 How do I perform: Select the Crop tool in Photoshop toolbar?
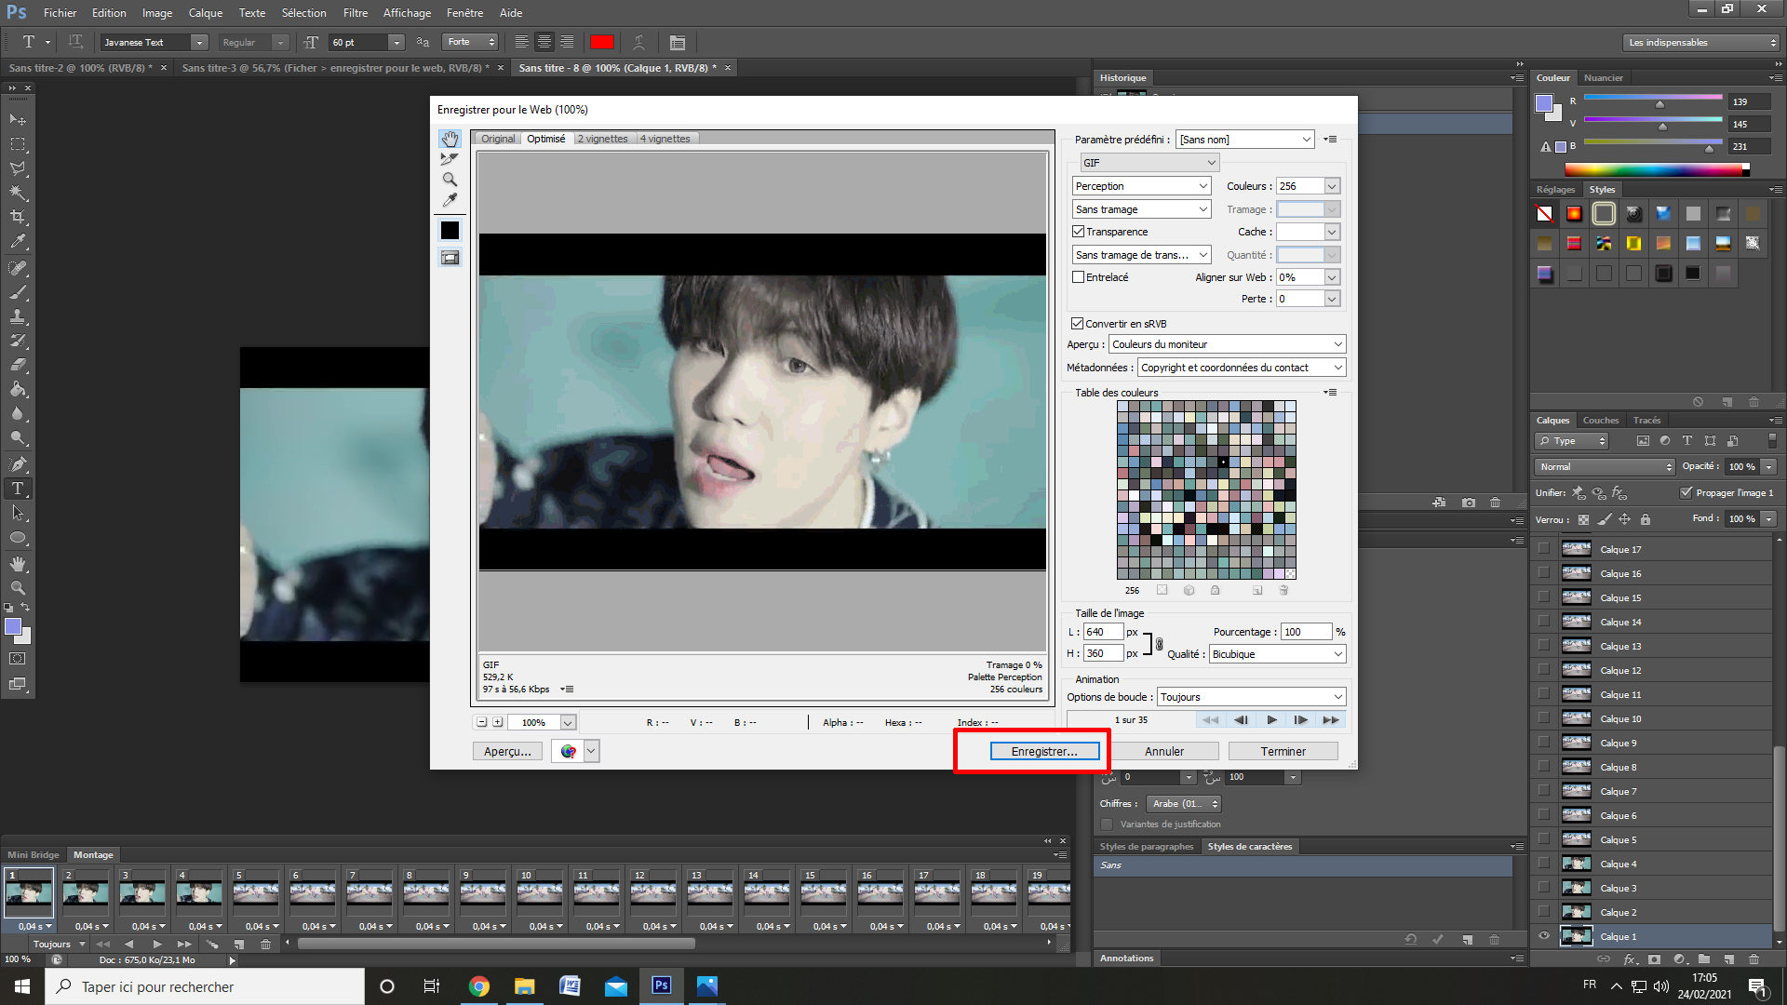pos(18,217)
